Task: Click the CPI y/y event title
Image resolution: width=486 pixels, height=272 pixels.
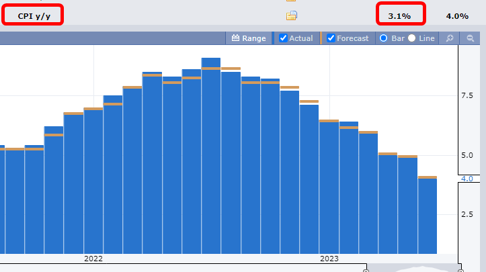Action: pyautogui.click(x=33, y=15)
